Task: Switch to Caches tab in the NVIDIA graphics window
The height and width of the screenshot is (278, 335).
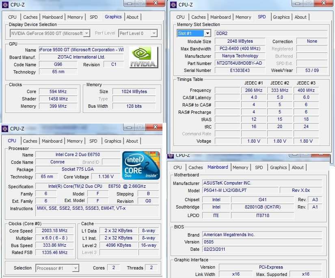Action: [30, 17]
